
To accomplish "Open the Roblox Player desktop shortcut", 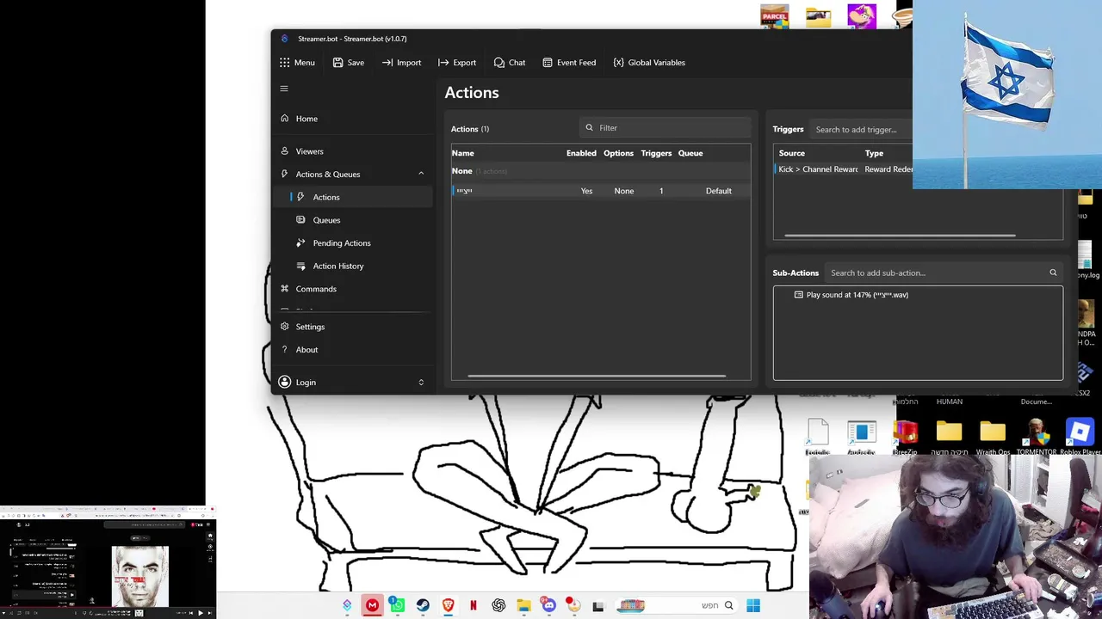I will [x=1080, y=438].
